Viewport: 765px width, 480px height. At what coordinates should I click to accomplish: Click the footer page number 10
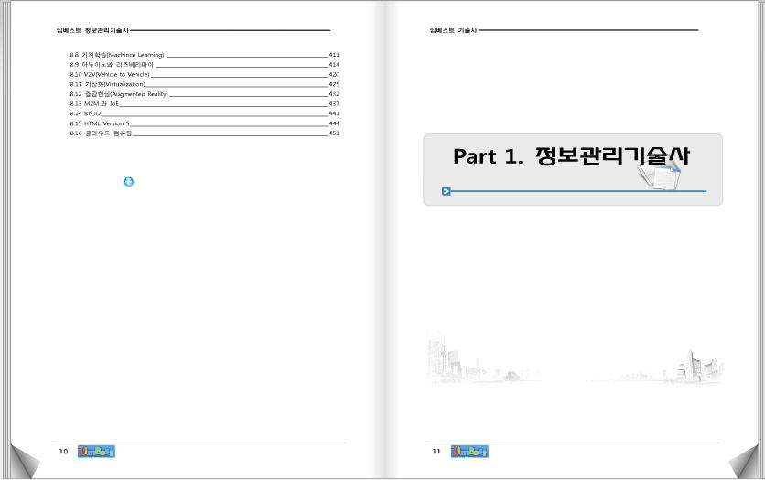point(63,452)
